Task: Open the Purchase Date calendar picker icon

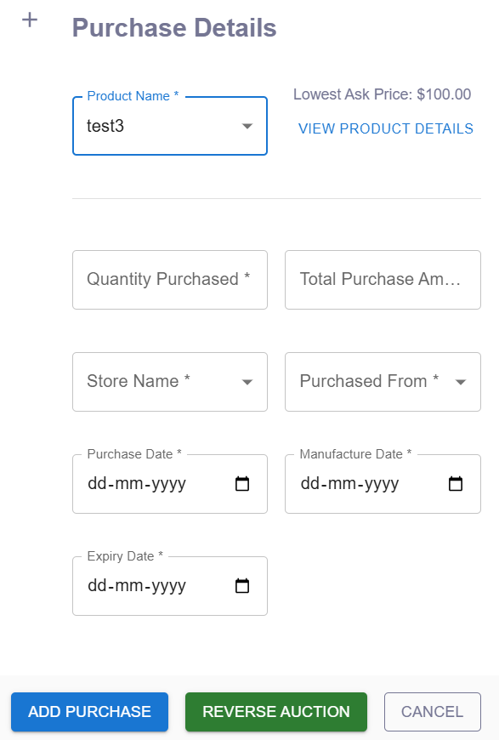Action: [242, 484]
